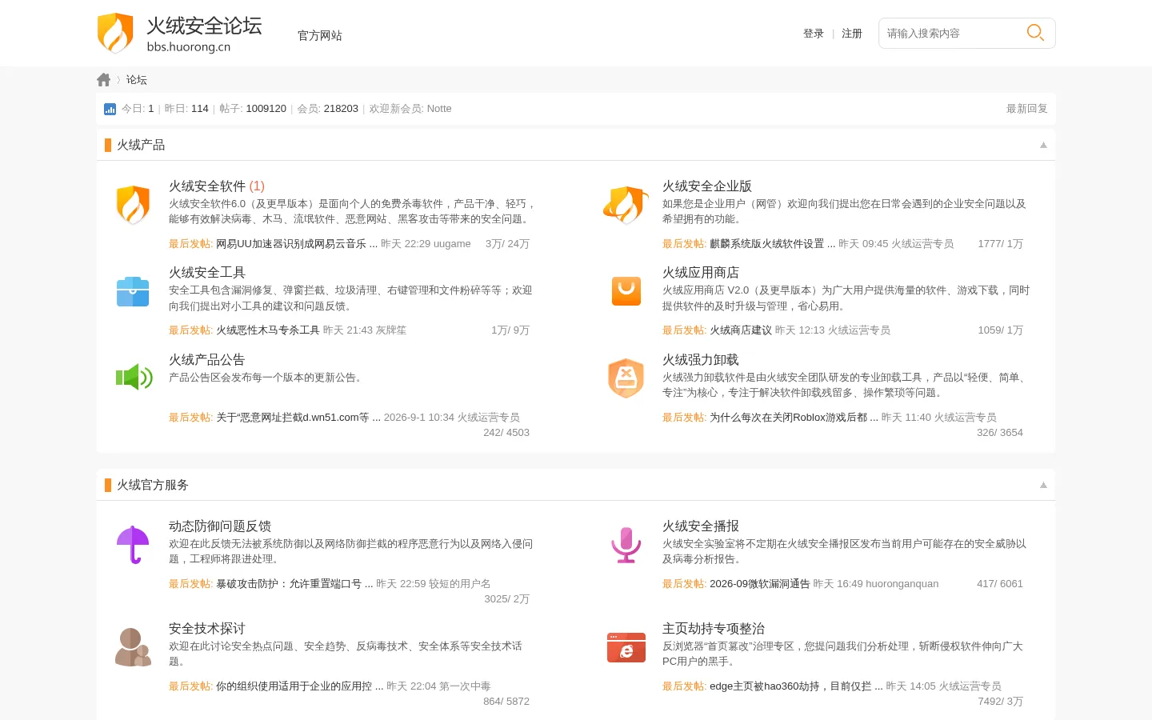Open the 主页劫持专项整治 forum title

(x=714, y=629)
